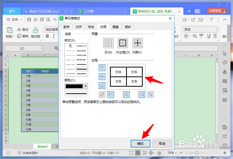Screen dimensions: 233x159
Task: Select the 外边框(O) outer border preset
Action: 123,43
